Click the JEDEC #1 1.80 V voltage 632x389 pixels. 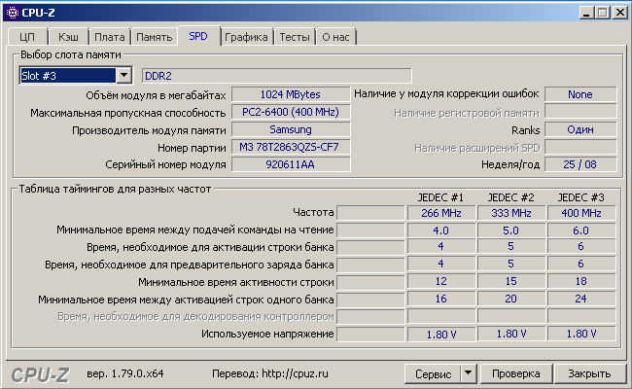click(441, 335)
